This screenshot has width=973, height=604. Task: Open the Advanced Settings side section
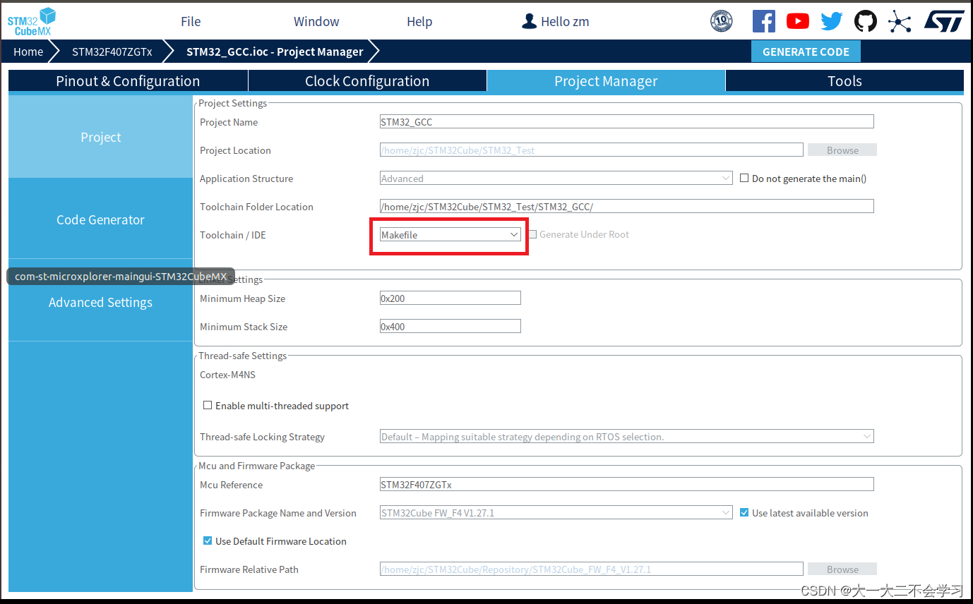(100, 302)
